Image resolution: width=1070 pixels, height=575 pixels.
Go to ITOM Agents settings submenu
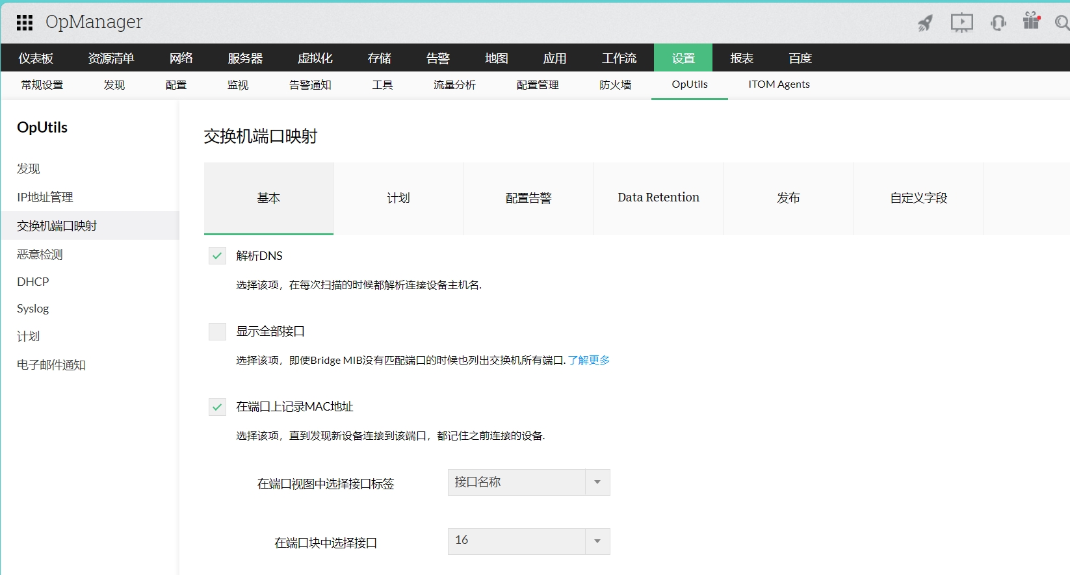click(x=779, y=84)
